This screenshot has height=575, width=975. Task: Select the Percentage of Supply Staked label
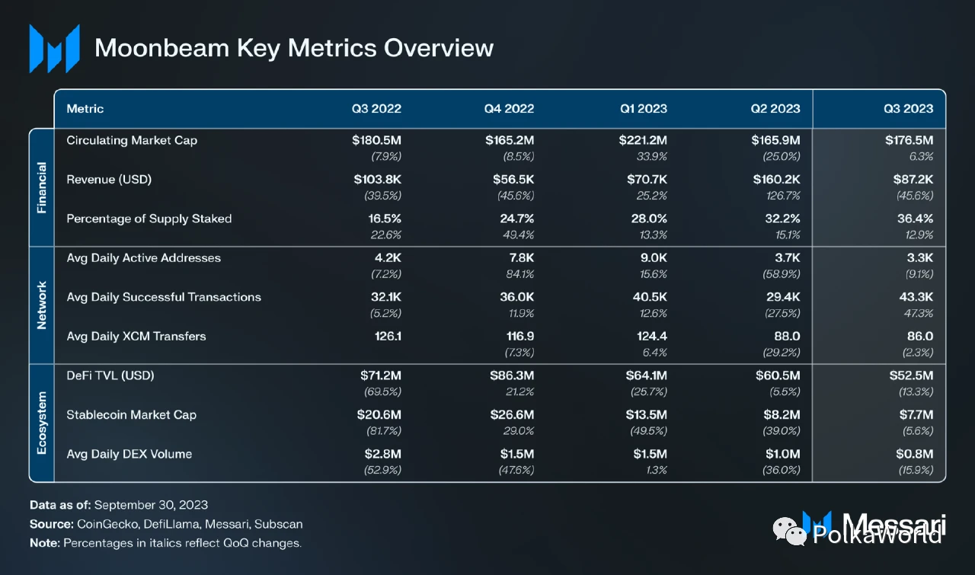(x=149, y=219)
